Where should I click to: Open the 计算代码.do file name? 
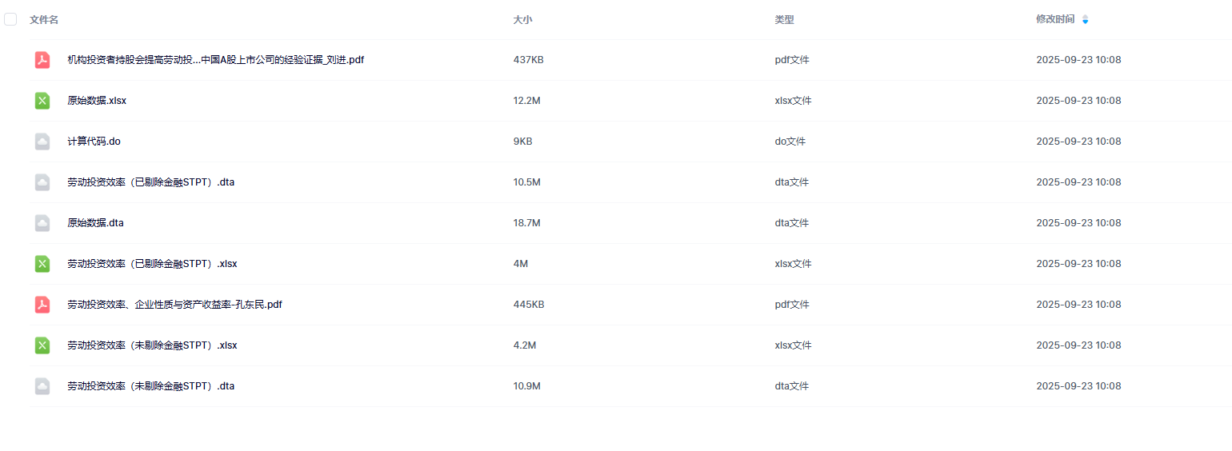click(94, 142)
